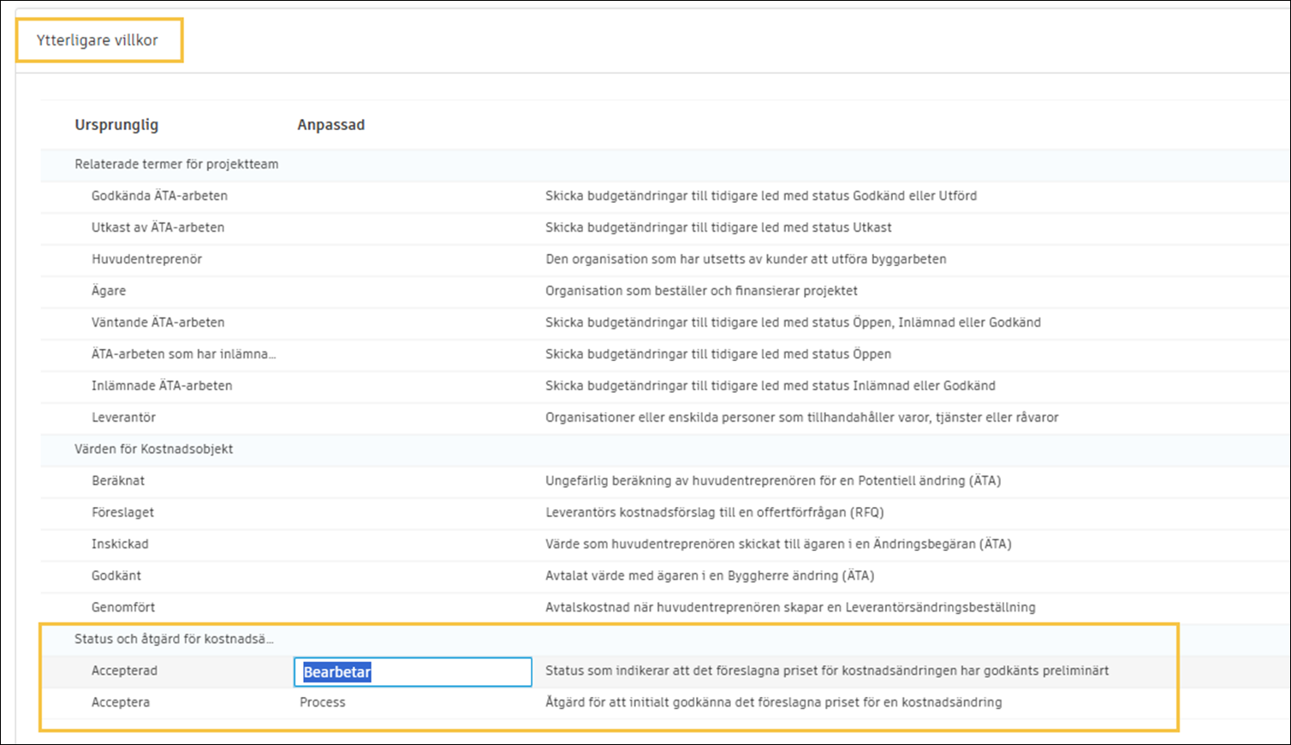Select the Beräknat cost value row
The image size is (1291, 745).
click(x=118, y=481)
